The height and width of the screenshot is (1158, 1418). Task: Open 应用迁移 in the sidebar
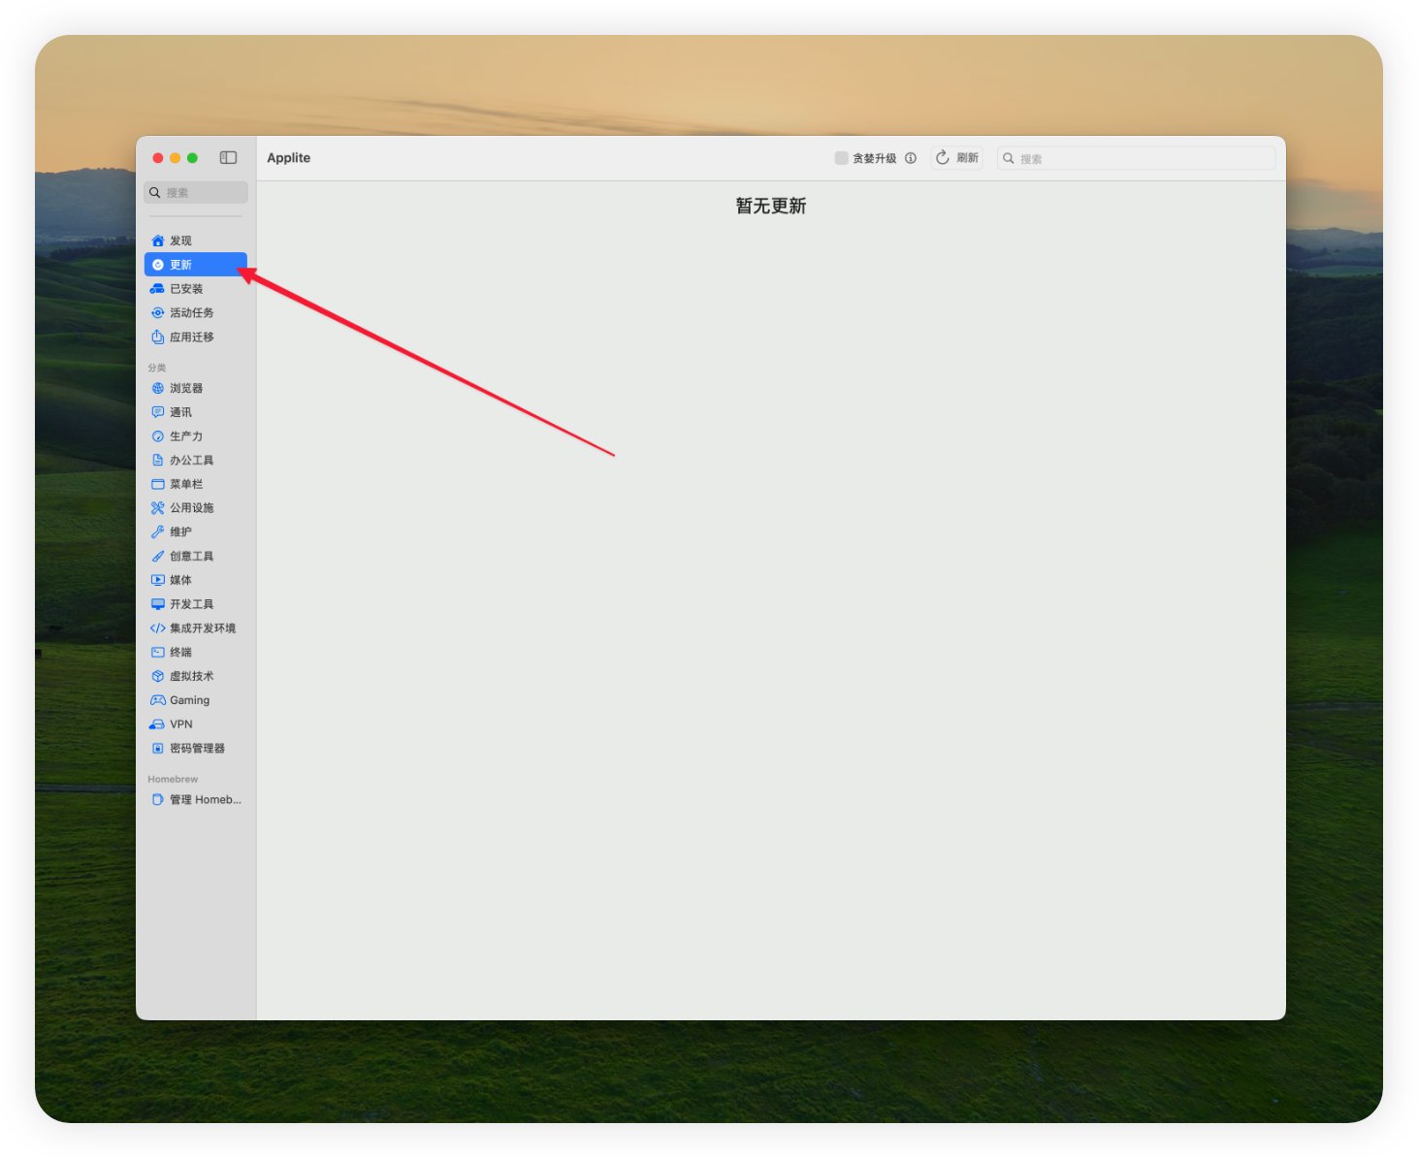coord(196,338)
